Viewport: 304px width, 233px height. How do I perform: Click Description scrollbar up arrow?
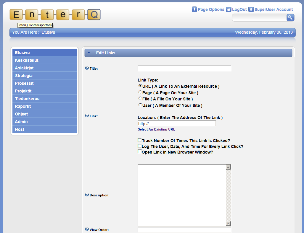229,167
